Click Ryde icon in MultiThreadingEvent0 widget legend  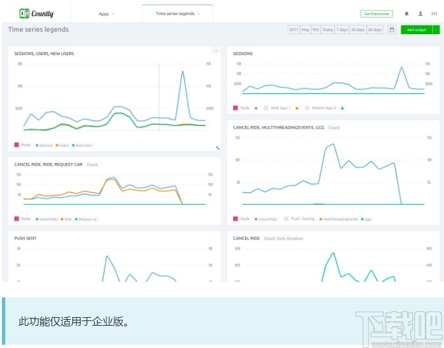(235, 219)
